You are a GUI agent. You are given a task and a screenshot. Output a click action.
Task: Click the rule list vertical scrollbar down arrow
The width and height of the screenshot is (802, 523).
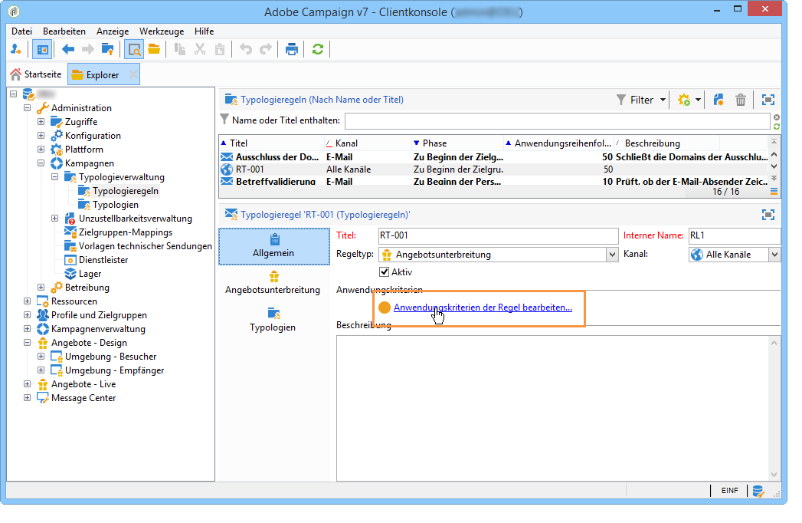774,166
